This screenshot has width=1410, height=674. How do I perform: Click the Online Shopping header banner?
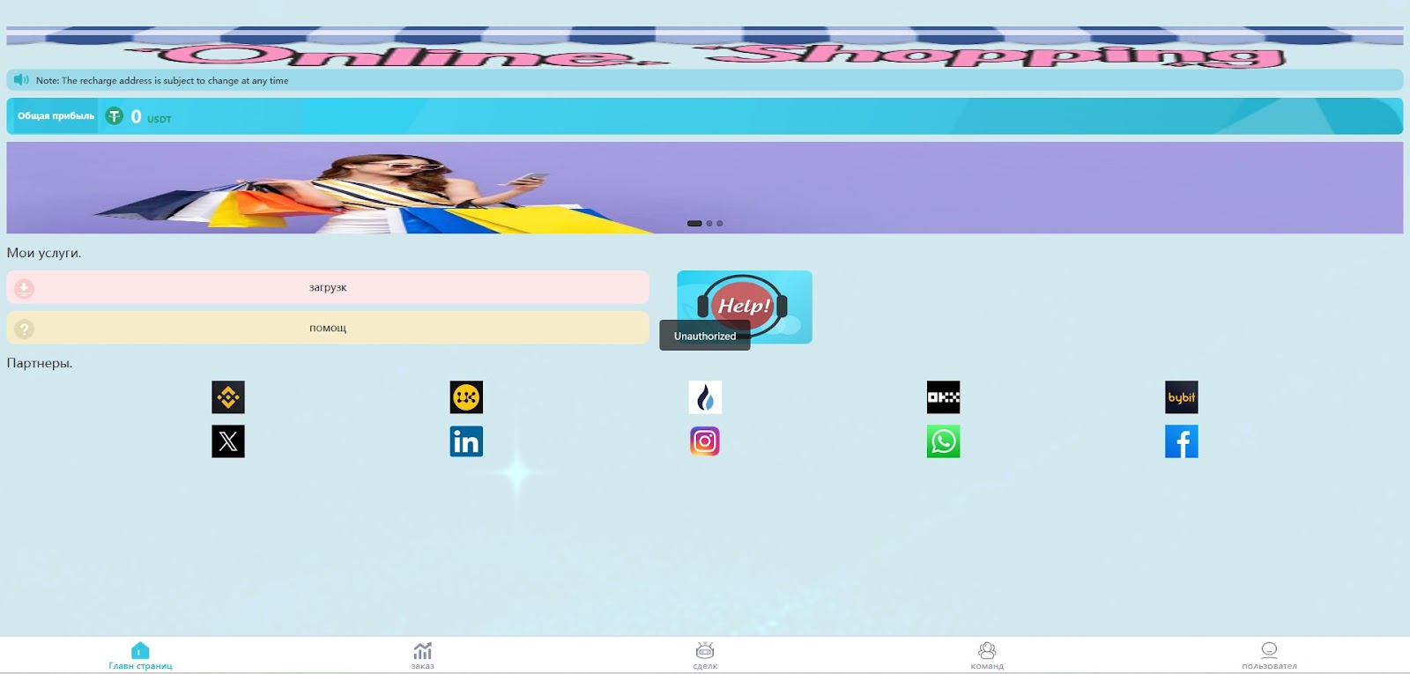tap(705, 48)
